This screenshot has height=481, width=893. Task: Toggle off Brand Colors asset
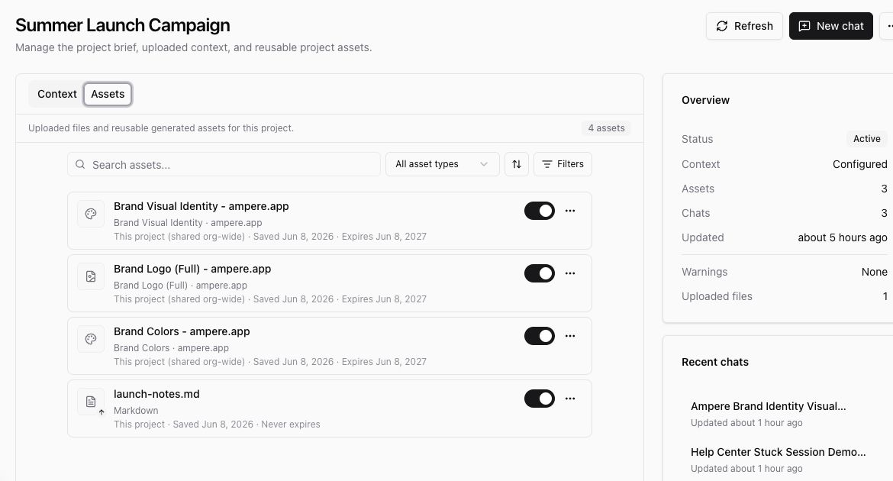tap(540, 336)
